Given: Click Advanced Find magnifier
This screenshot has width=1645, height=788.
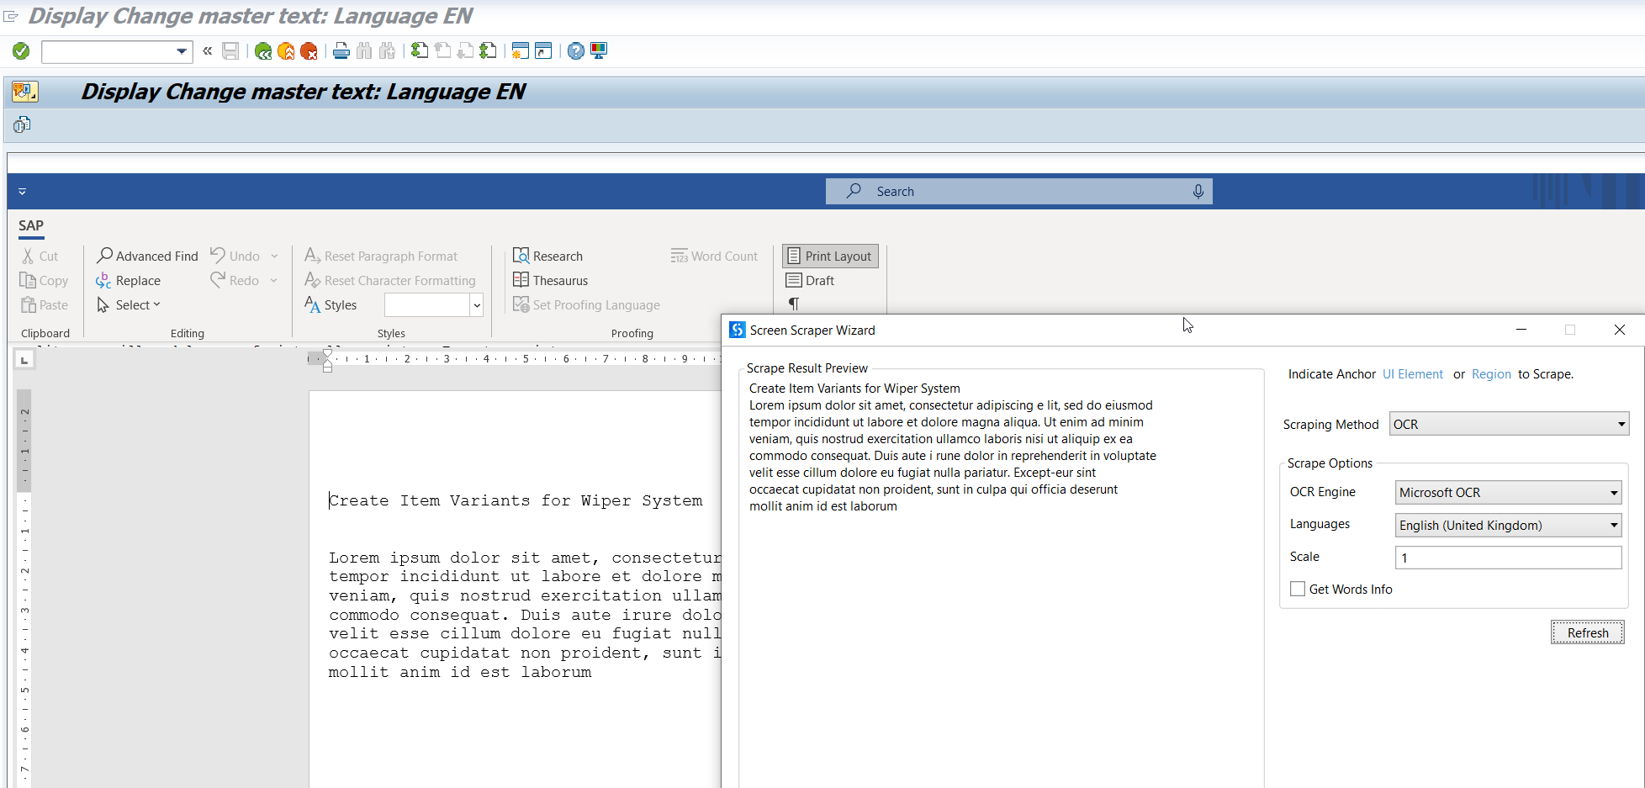Looking at the screenshot, I should coord(147,256).
